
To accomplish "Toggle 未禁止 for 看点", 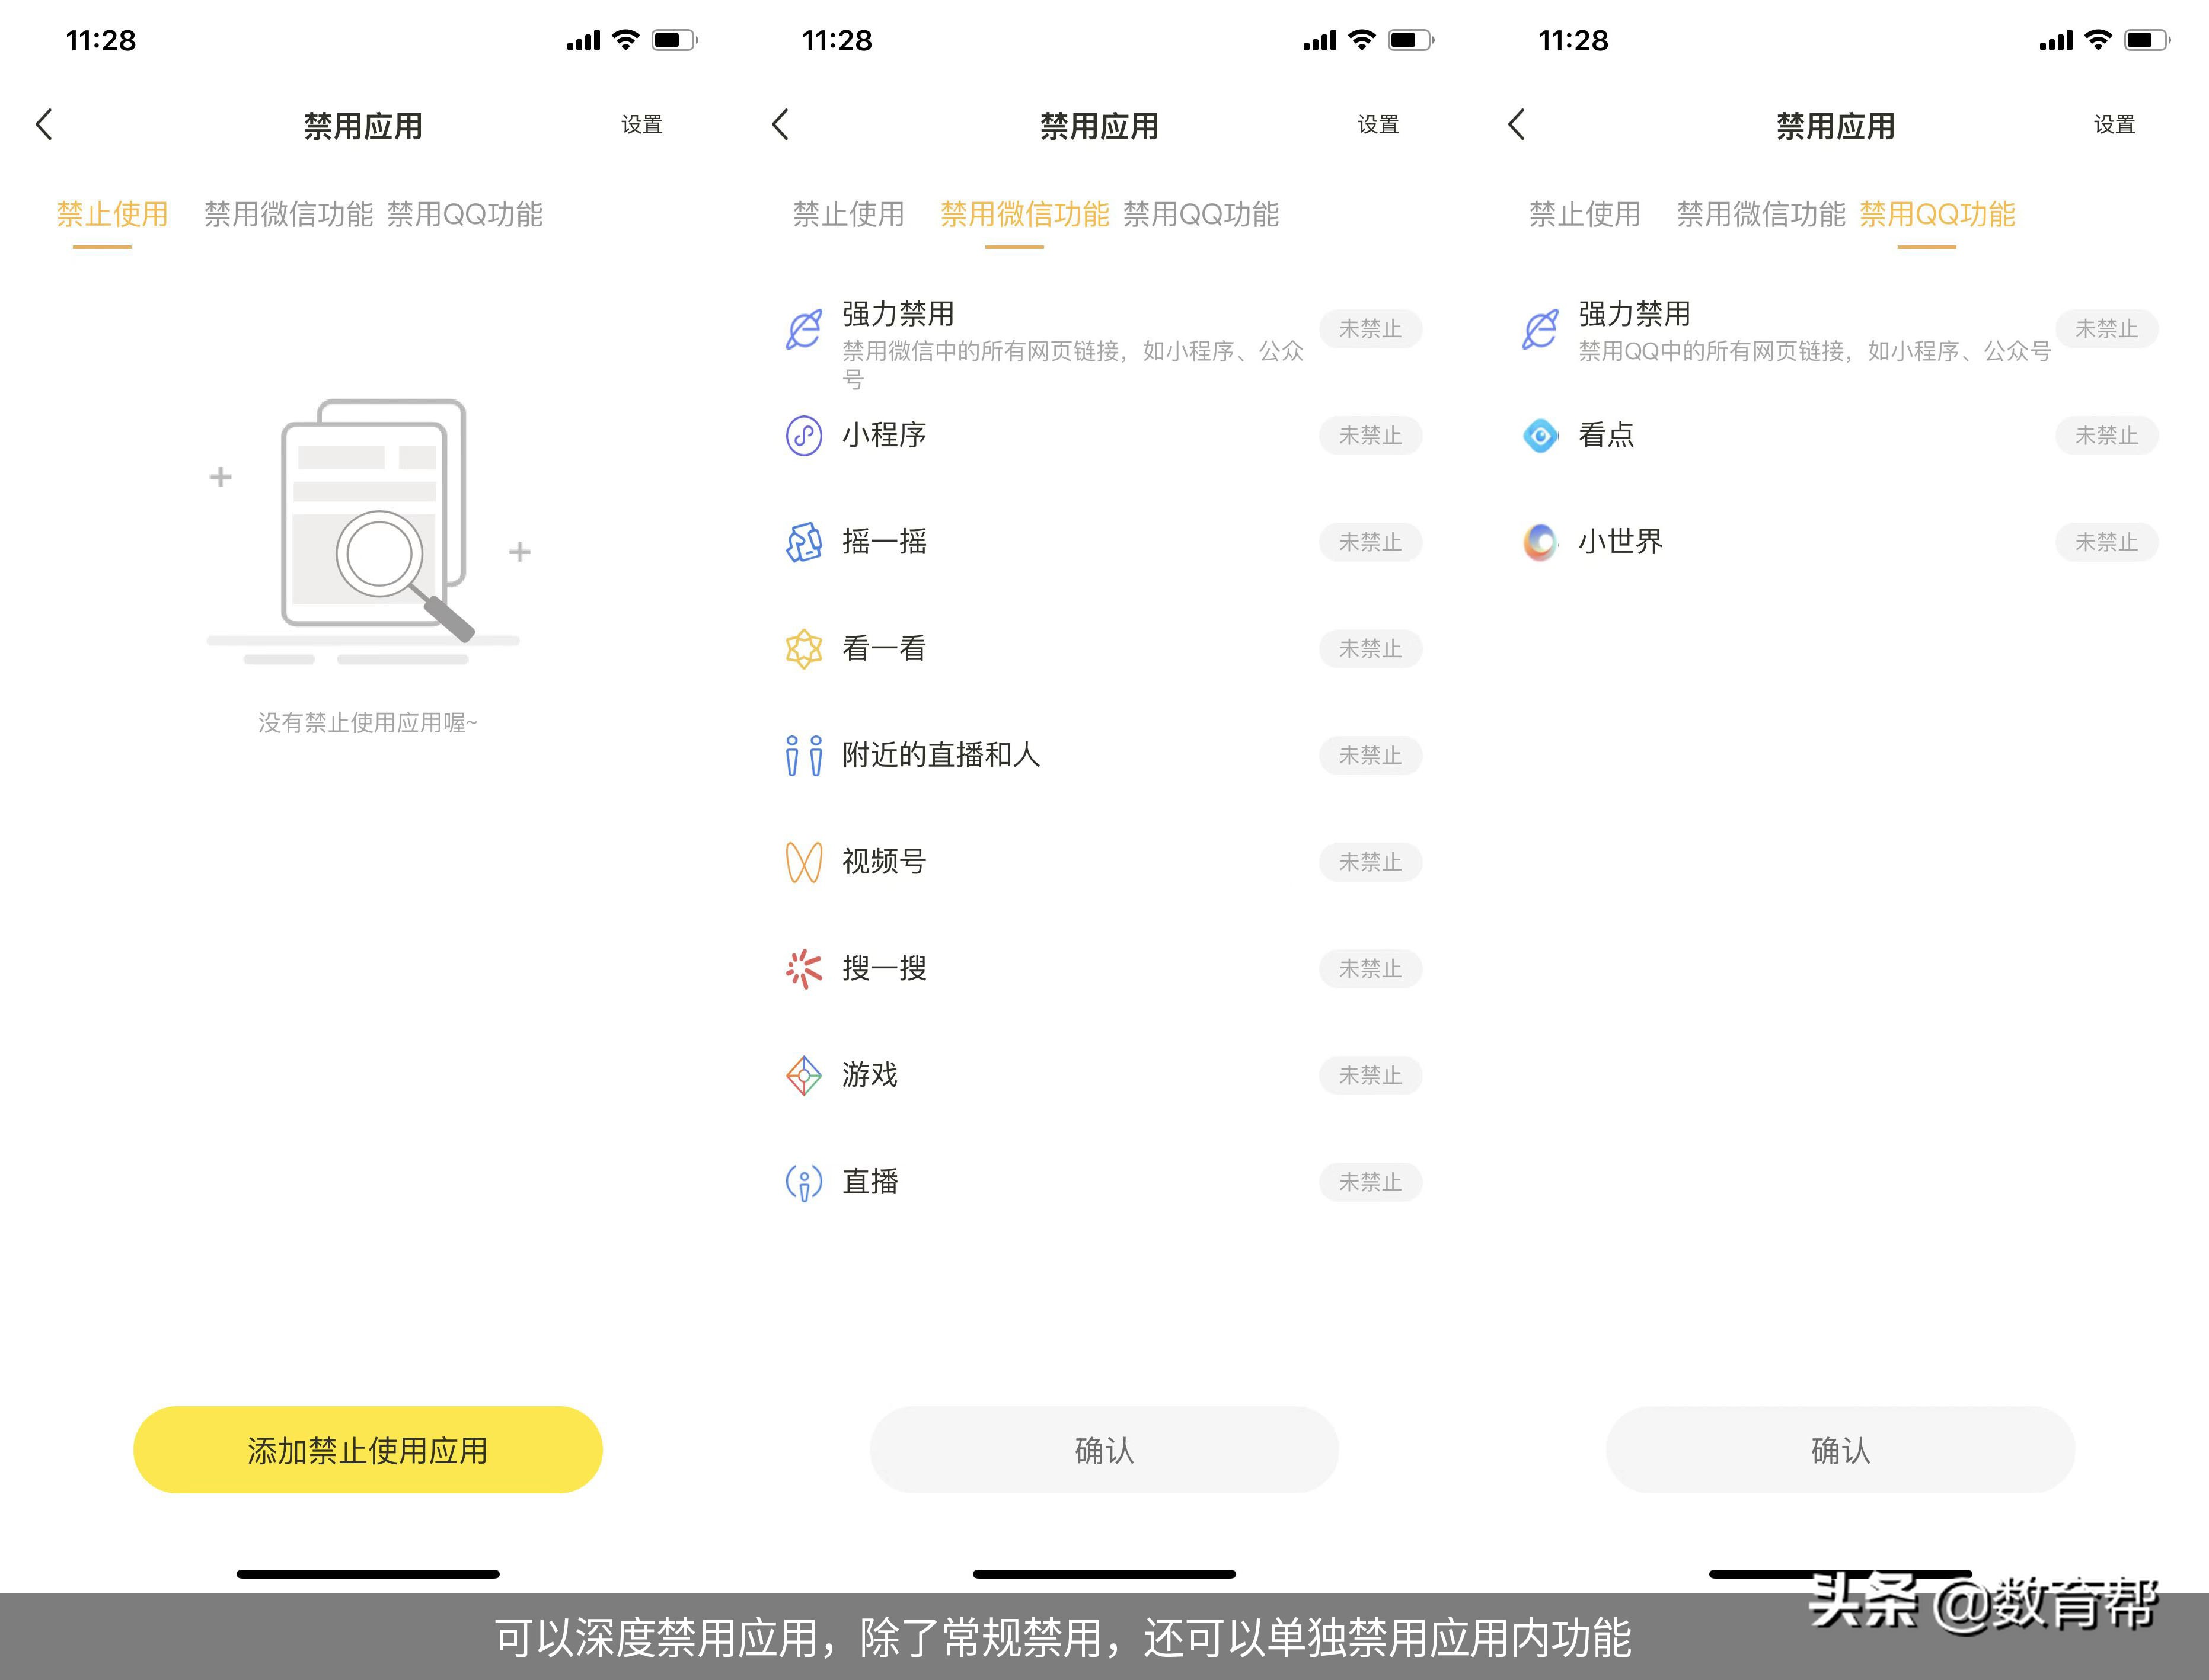I will click(x=2107, y=435).
